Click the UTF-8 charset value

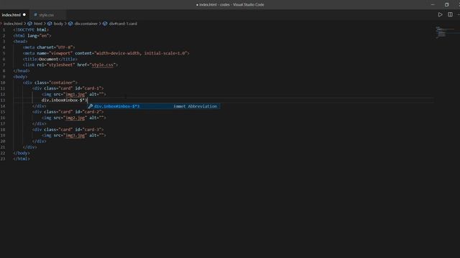pyautogui.click(x=63, y=47)
